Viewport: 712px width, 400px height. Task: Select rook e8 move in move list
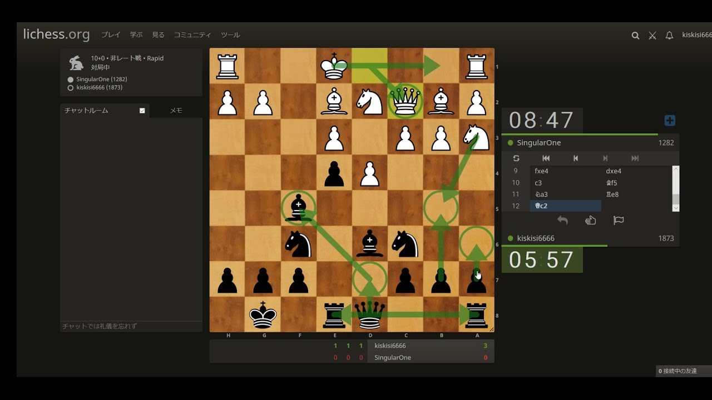coord(636,194)
